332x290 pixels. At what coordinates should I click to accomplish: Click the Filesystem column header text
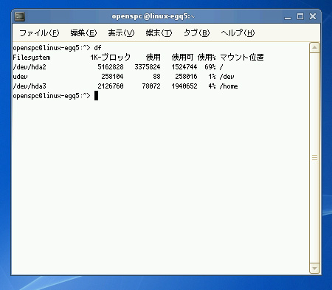pos(32,58)
